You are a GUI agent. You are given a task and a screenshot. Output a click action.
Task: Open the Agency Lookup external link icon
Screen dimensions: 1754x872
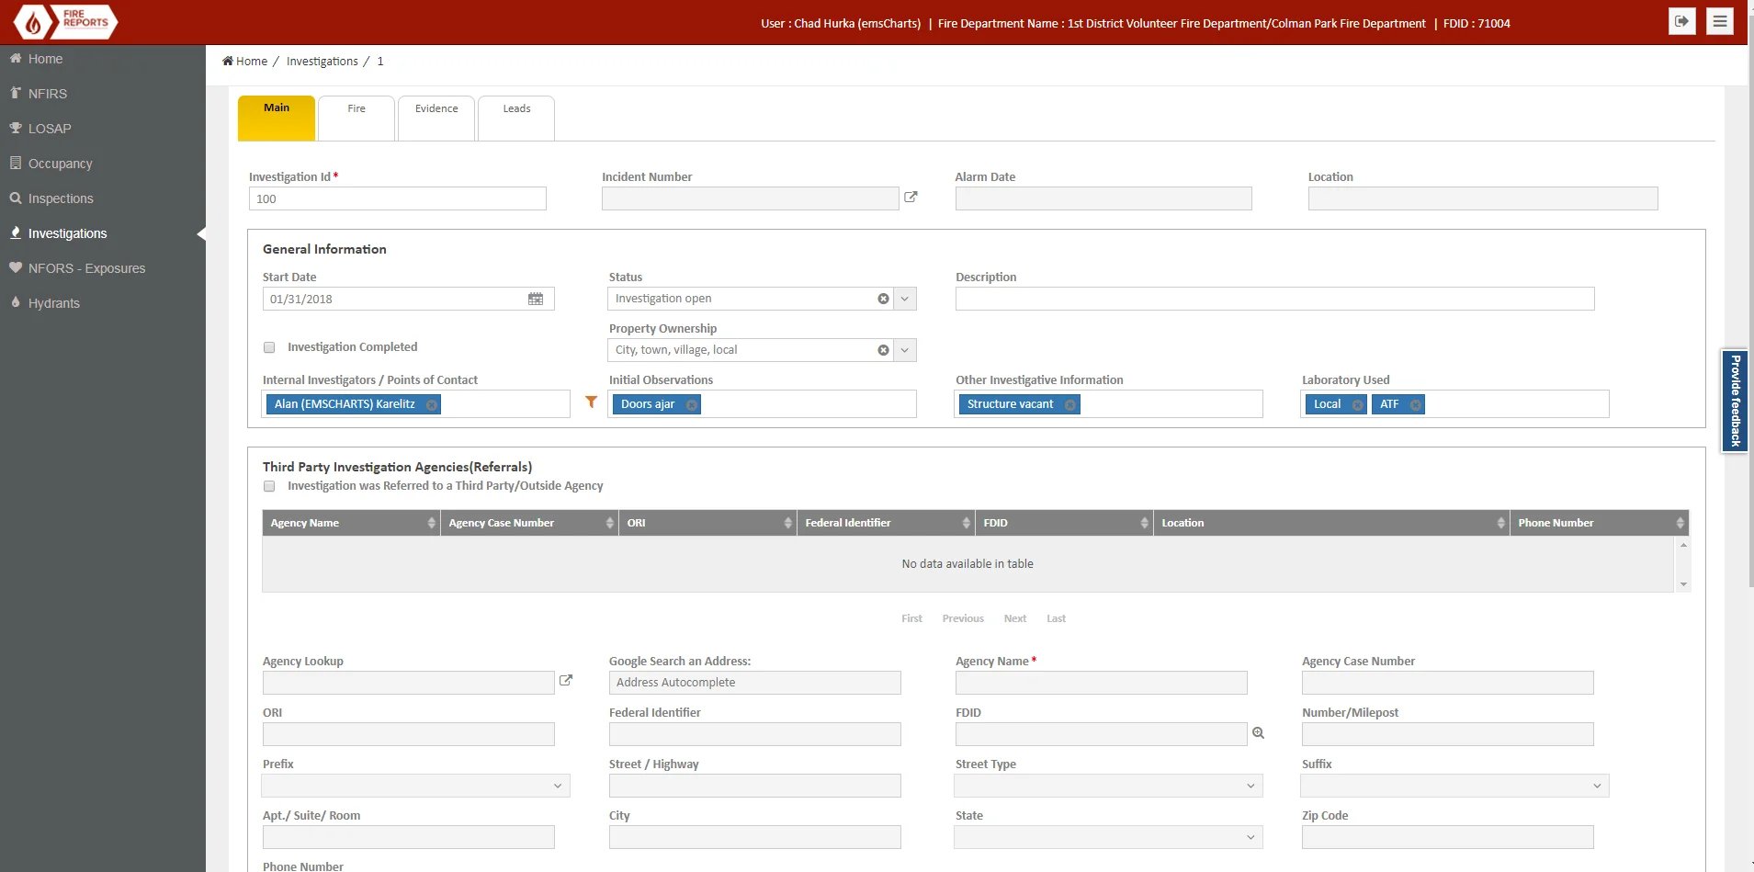tap(566, 680)
